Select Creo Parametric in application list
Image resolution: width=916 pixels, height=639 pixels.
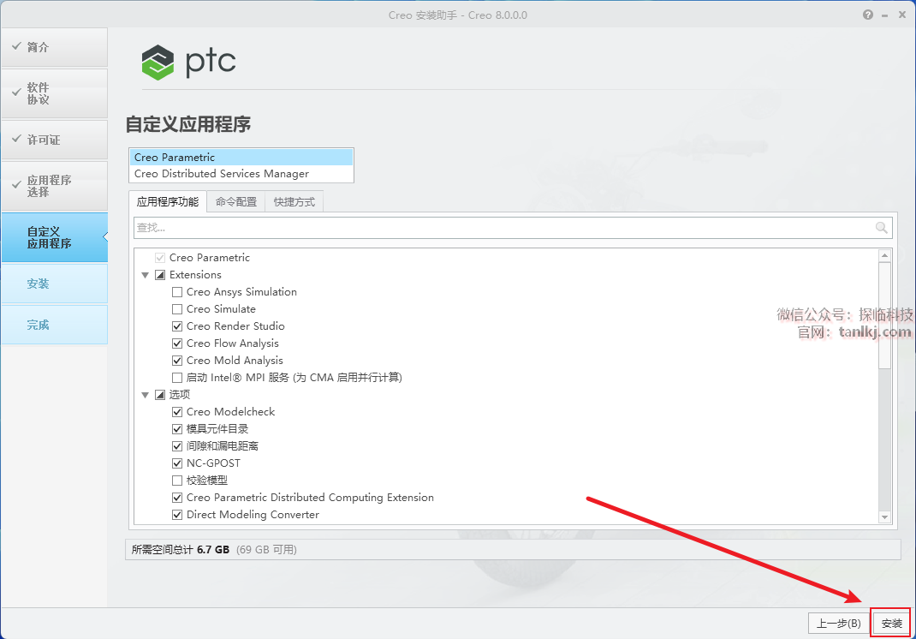click(x=241, y=158)
